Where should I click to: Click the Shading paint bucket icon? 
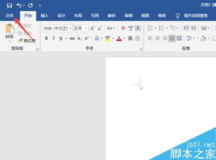point(203,38)
